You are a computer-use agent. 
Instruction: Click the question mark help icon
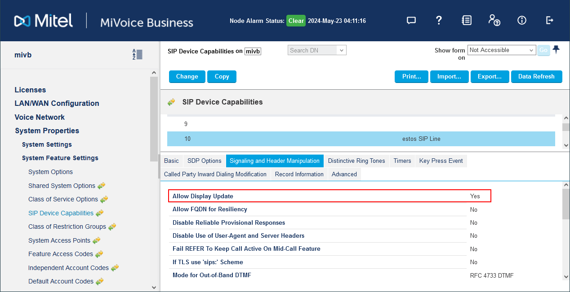click(439, 21)
